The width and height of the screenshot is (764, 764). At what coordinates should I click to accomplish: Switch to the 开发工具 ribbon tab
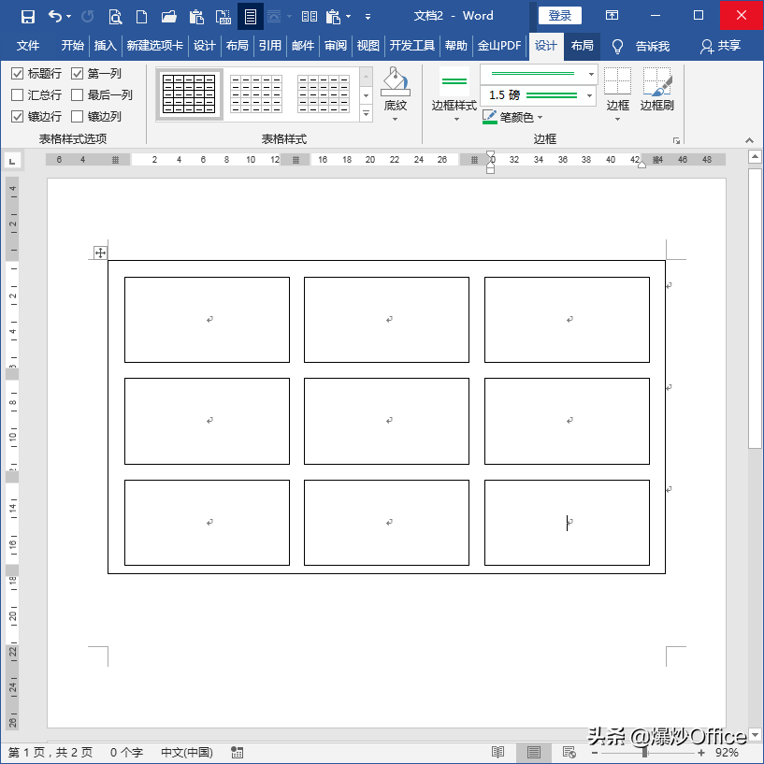click(411, 44)
